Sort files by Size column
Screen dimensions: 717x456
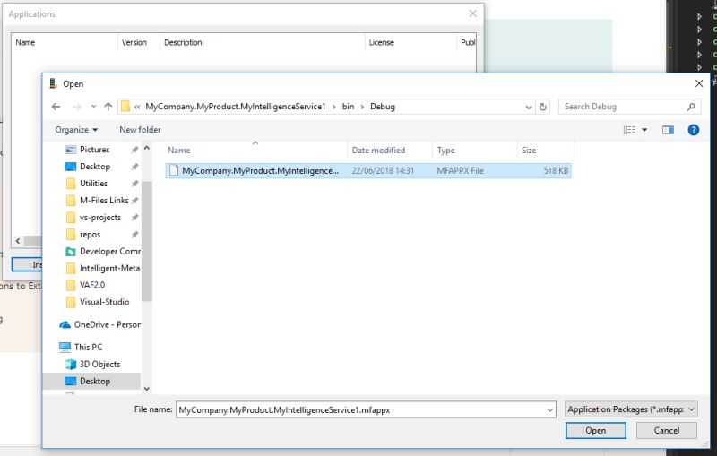[529, 151]
